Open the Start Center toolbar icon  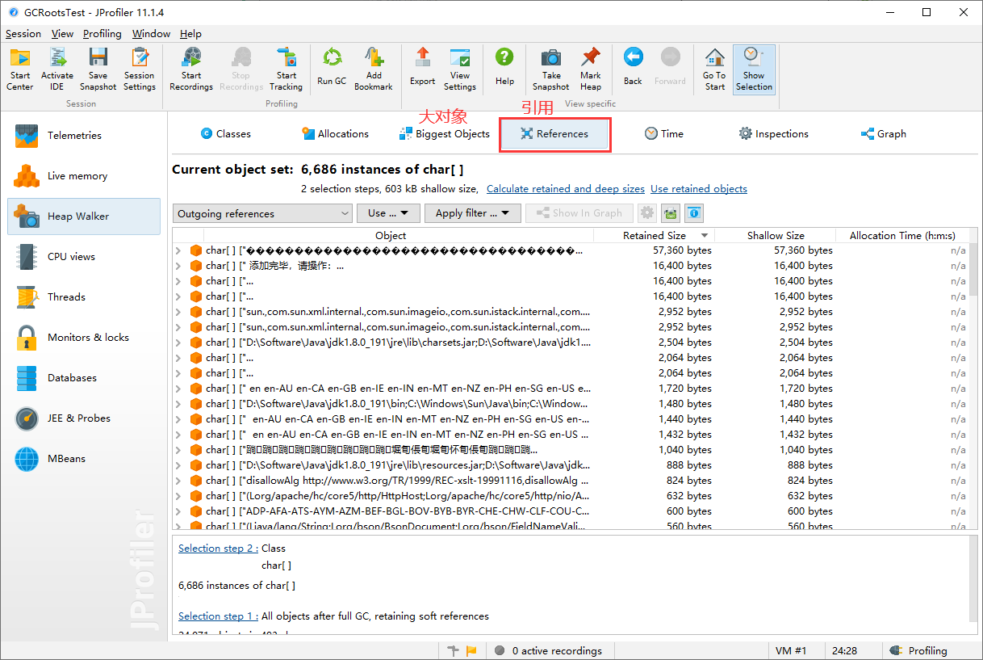click(x=20, y=69)
